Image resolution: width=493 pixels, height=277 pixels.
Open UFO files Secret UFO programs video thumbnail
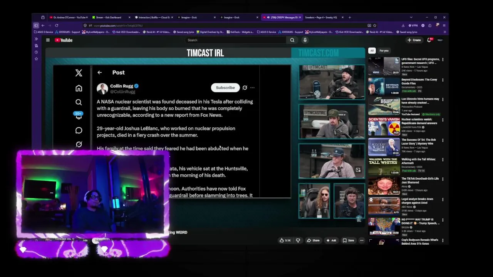pyautogui.click(x=384, y=66)
